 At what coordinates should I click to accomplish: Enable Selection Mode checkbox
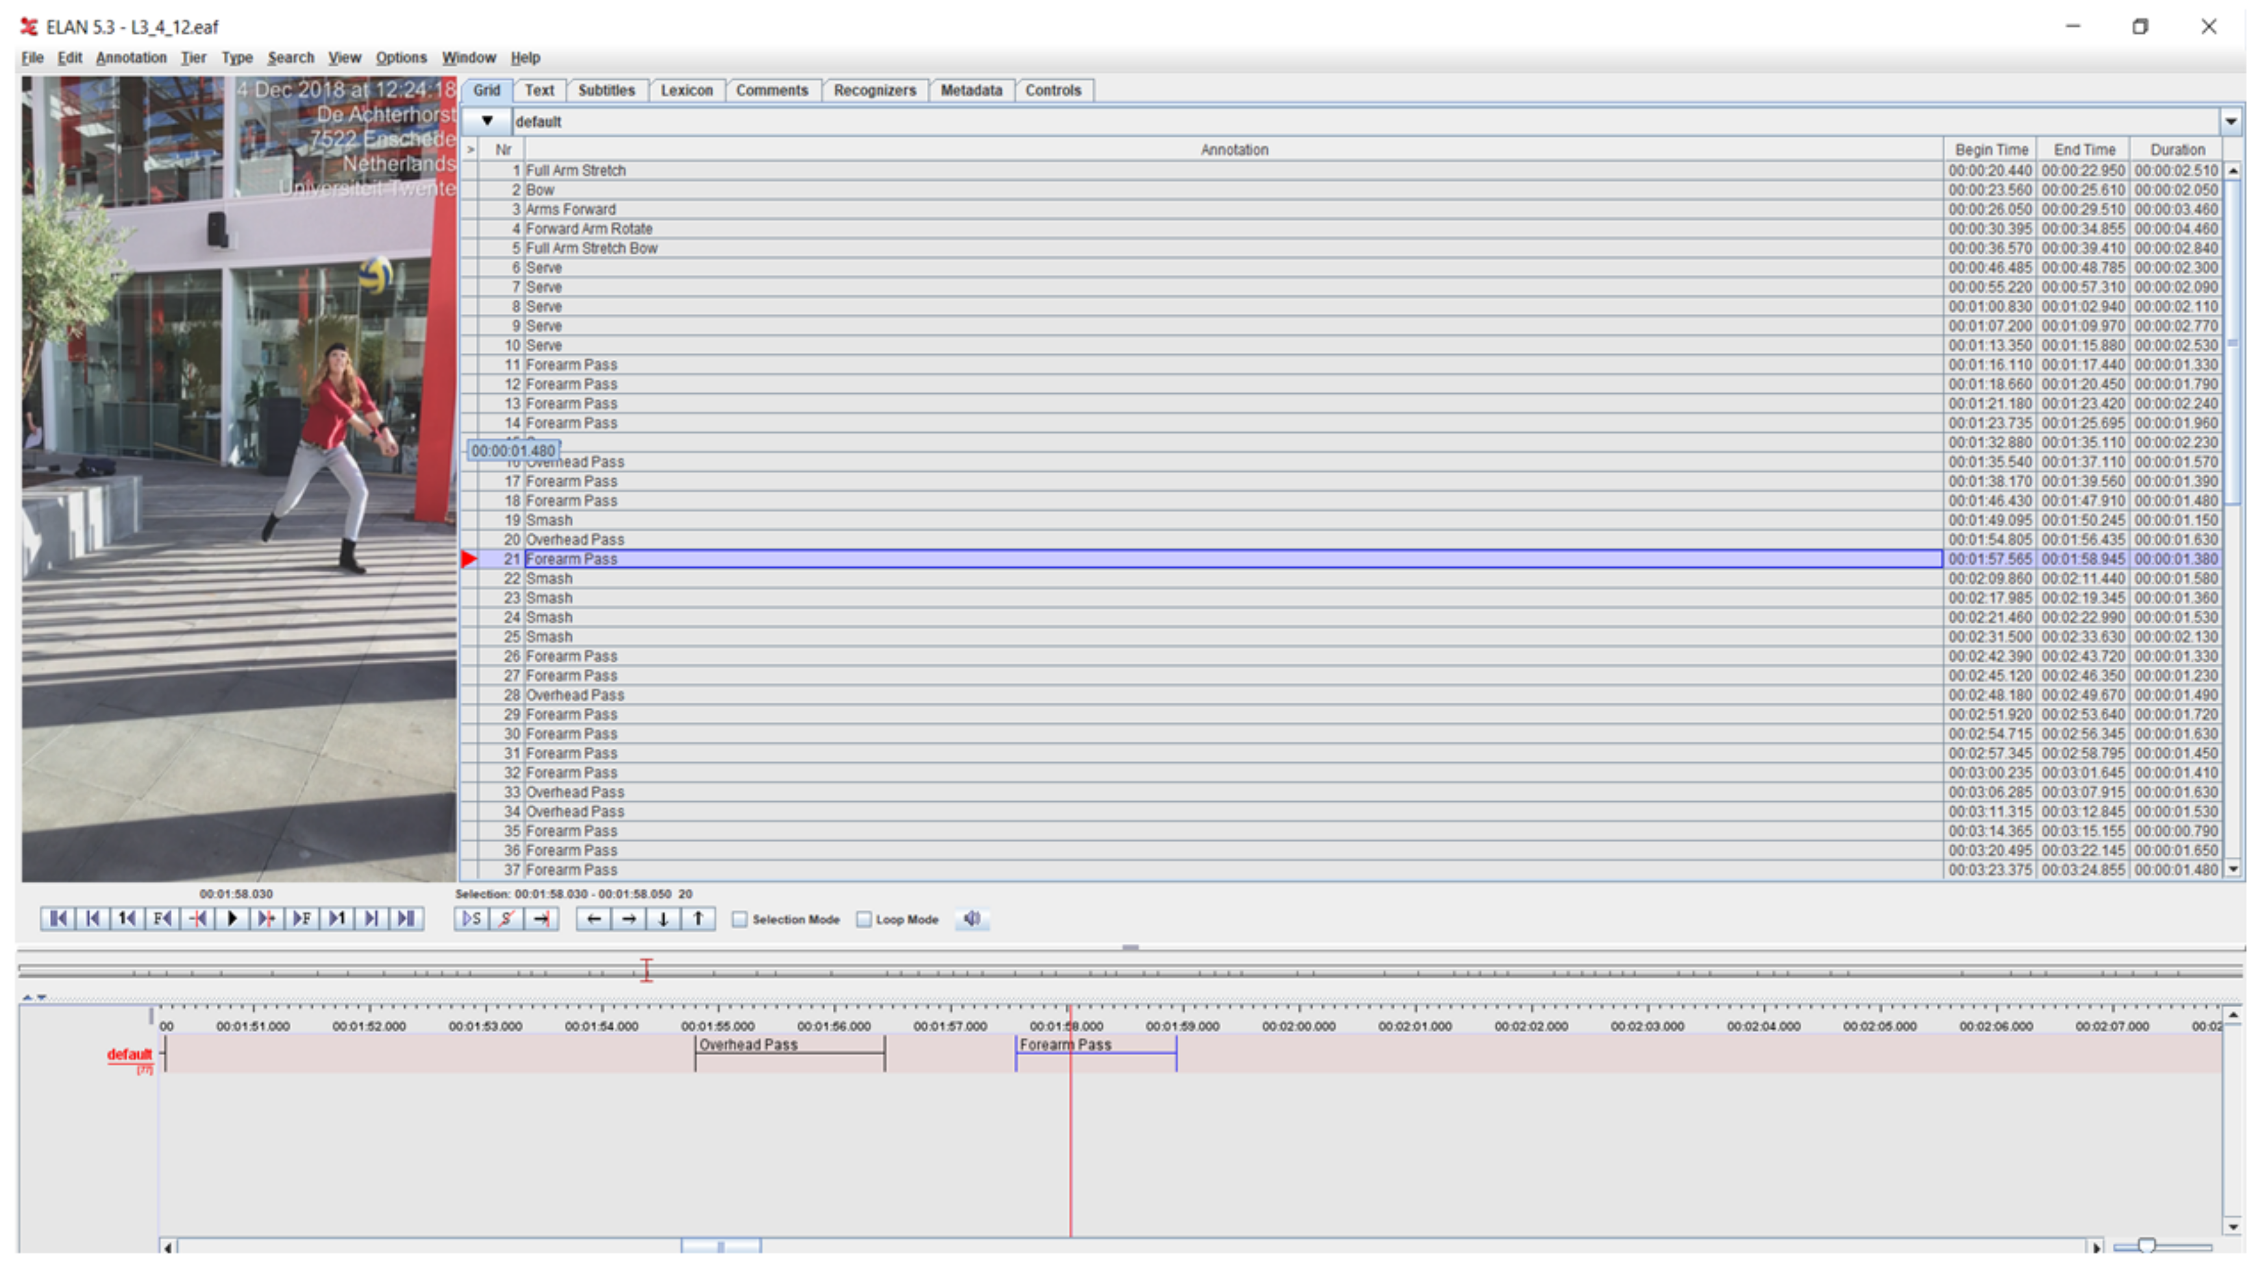pyautogui.click(x=740, y=919)
